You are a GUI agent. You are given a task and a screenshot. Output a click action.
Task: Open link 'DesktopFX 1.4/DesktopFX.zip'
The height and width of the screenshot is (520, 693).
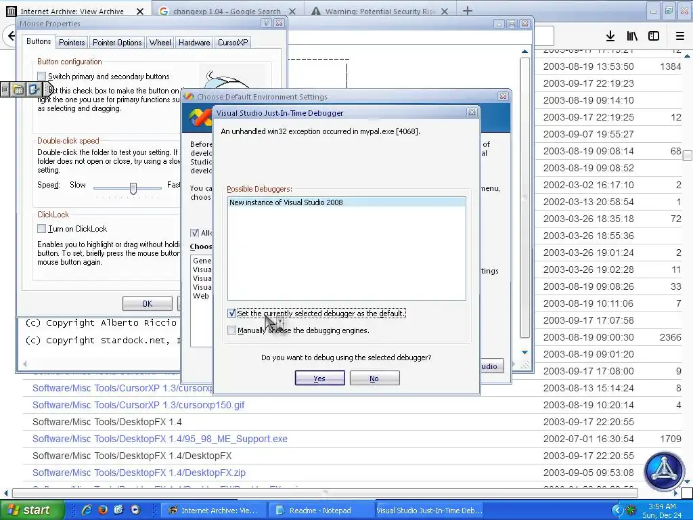click(x=139, y=473)
